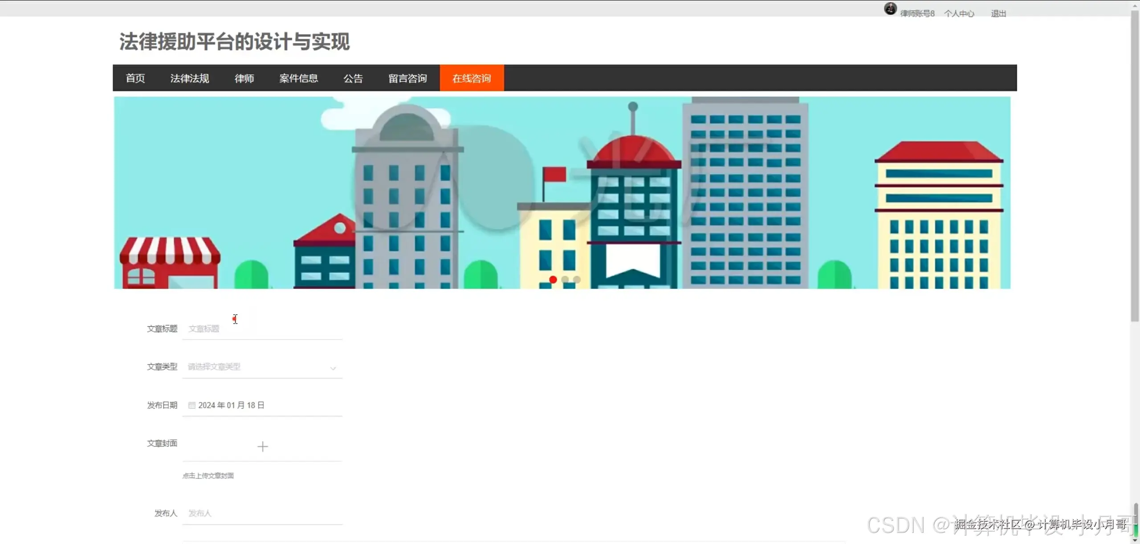Click 点击上传文章封面 to upload cover
The height and width of the screenshot is (544, 1140).
(x=208, y=475)
